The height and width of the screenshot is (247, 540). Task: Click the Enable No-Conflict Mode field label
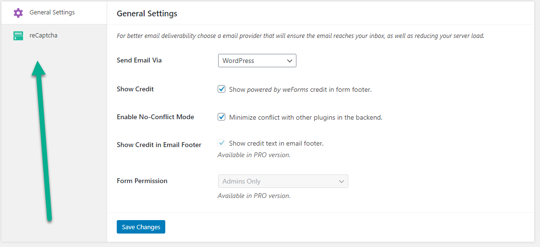(155, 117)
